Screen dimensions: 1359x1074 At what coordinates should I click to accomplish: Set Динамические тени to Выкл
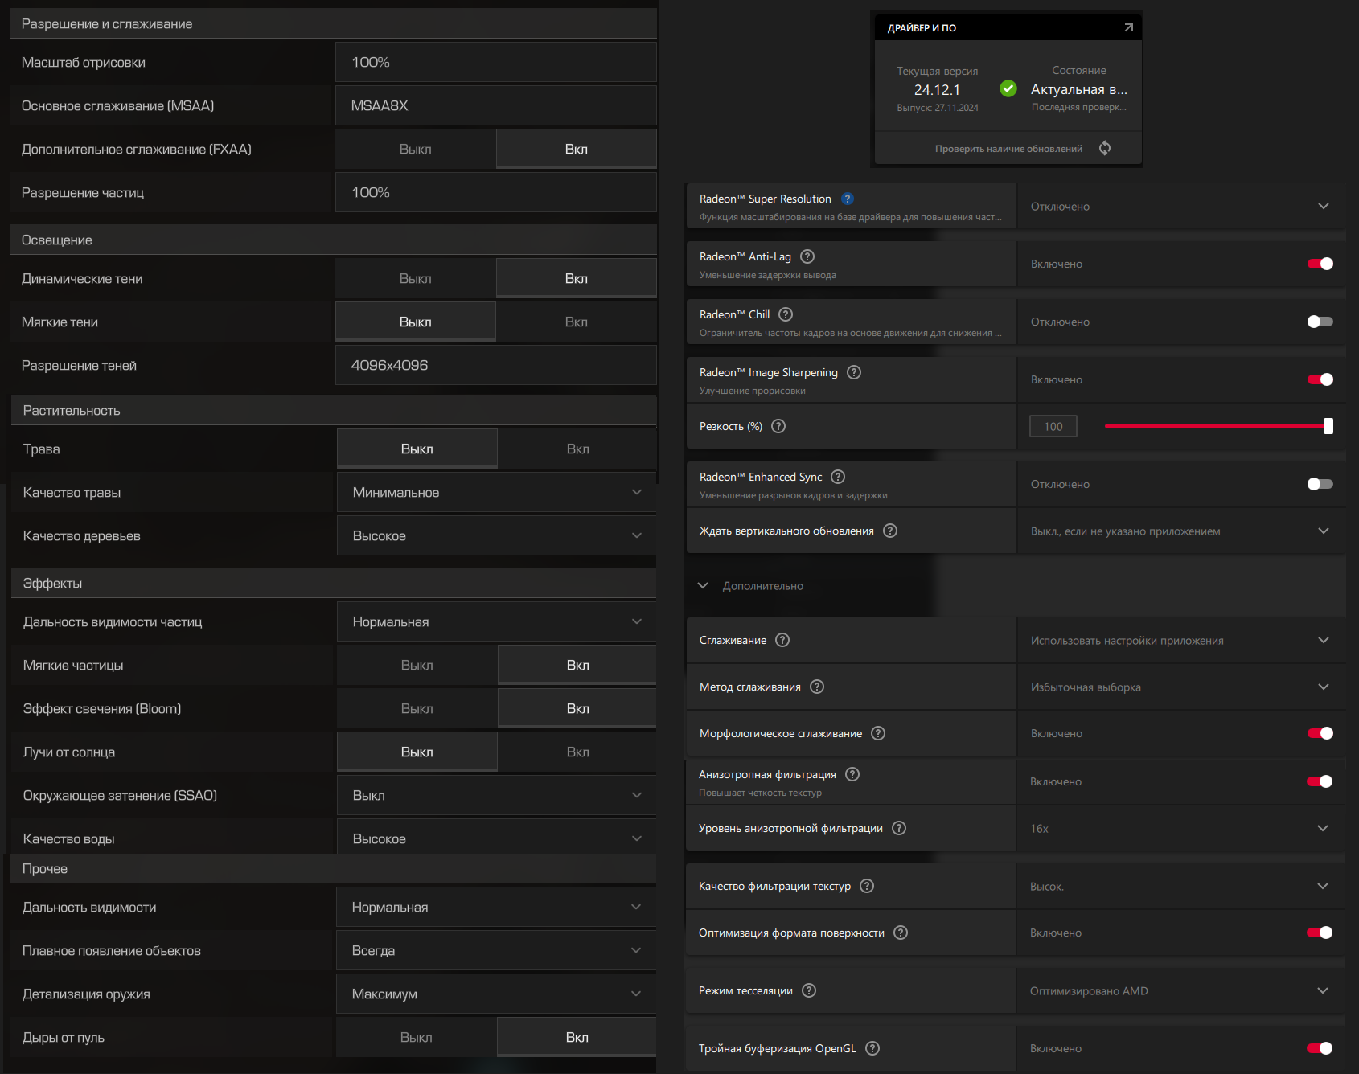pos(416,278)
